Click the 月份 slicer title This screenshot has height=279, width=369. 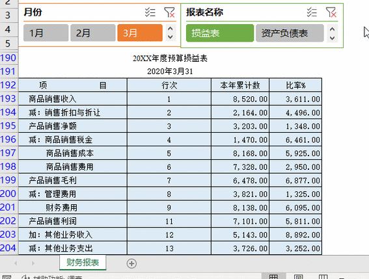coord(33,12)
